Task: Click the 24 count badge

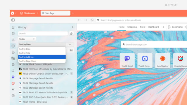Action: 71,50
